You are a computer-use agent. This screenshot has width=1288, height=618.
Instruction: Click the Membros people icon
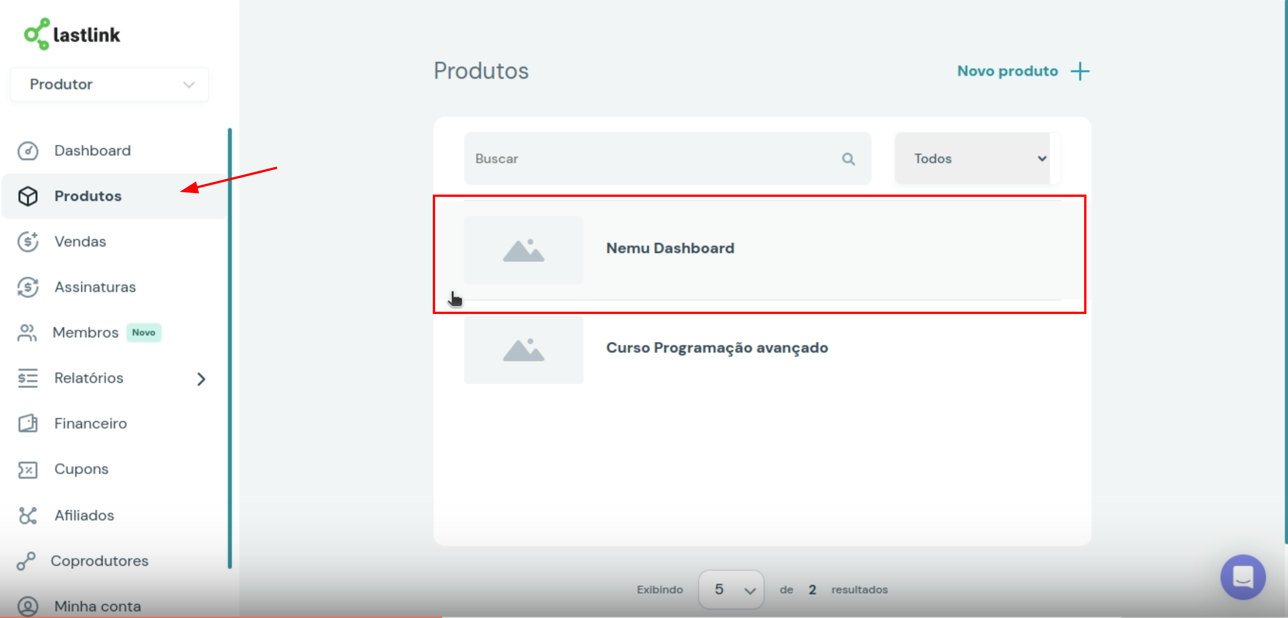pos(27,333)
